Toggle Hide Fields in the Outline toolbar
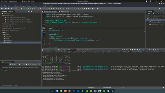Viewport: 165px width, 93px height. click(154, 14)
